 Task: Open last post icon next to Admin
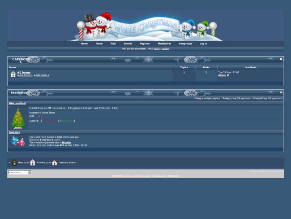[228, 75]
